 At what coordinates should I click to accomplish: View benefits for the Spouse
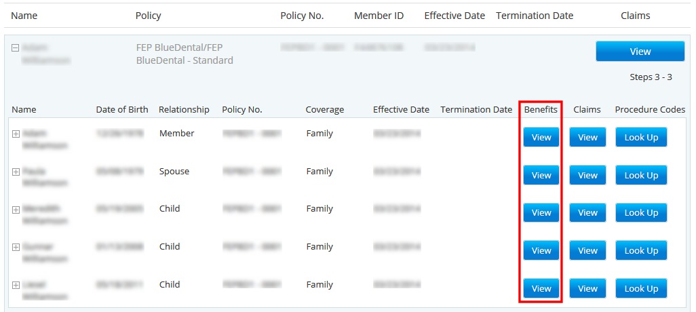541,175
